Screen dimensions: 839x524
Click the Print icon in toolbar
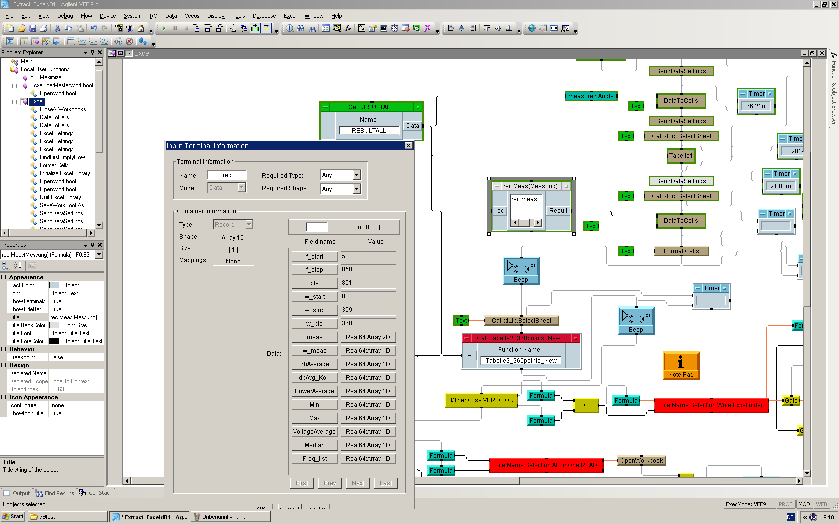pyautogui.click(x=44, y=28)
